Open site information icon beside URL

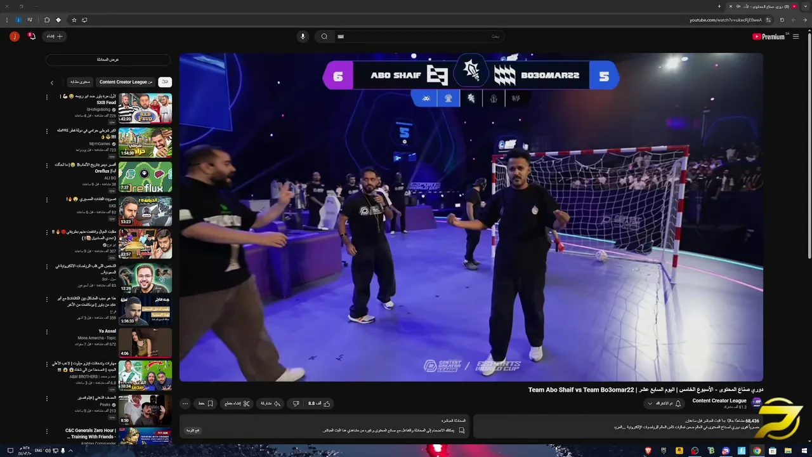tap(768, 20)
